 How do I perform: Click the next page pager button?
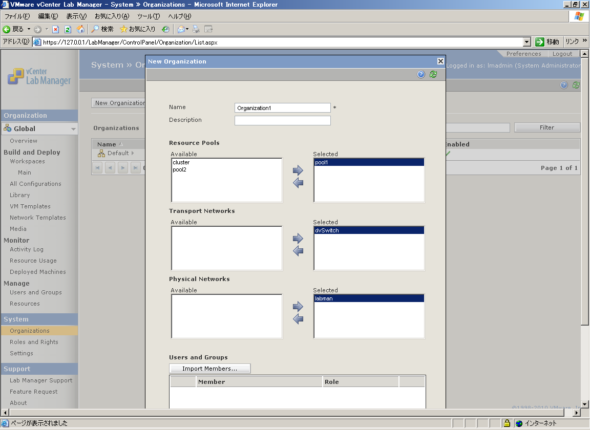tap(123, 168)
